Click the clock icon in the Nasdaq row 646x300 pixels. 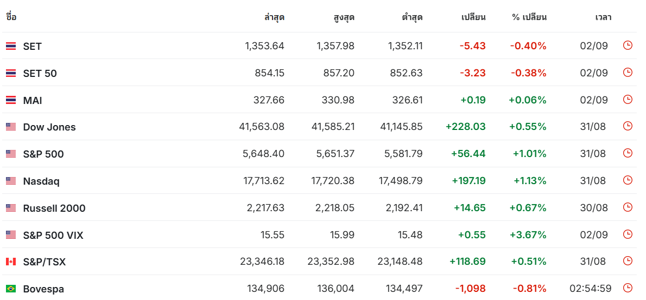(627, 180)
